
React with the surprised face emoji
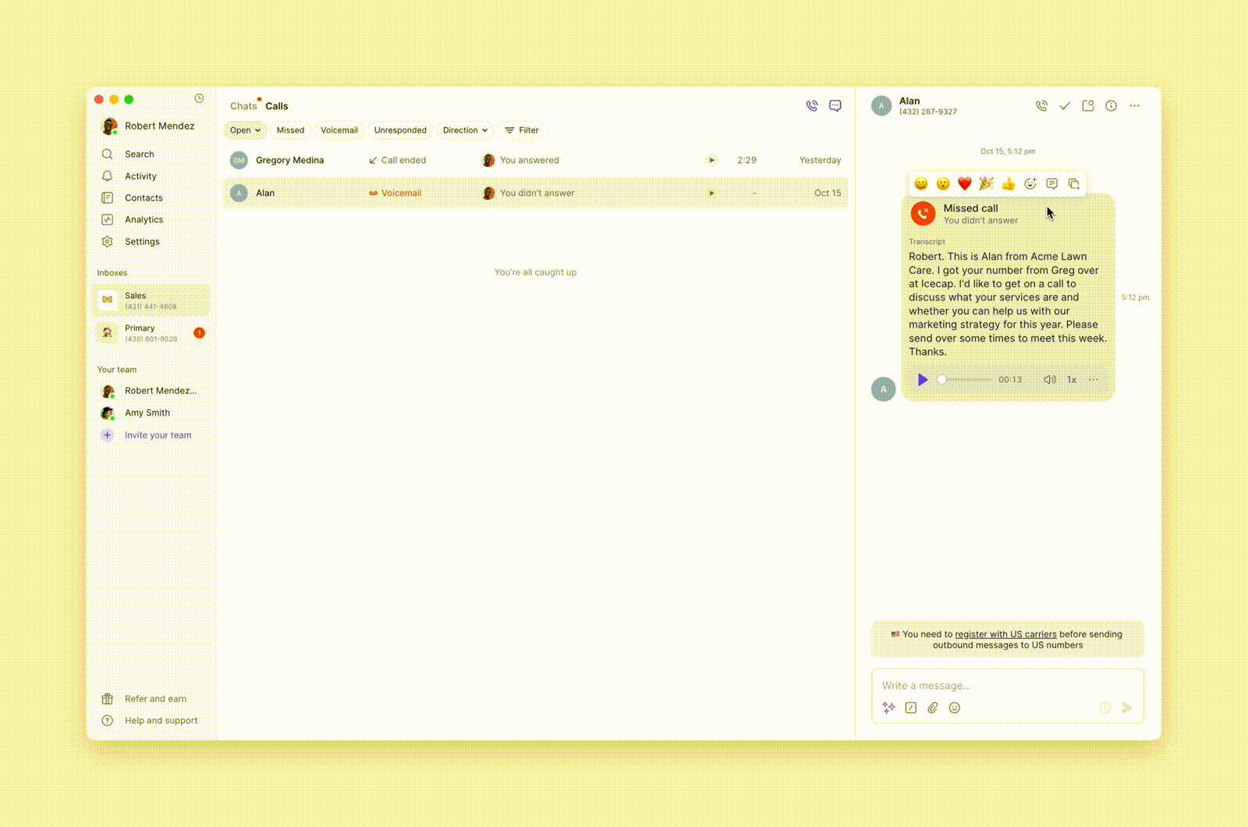coord(943,183)
